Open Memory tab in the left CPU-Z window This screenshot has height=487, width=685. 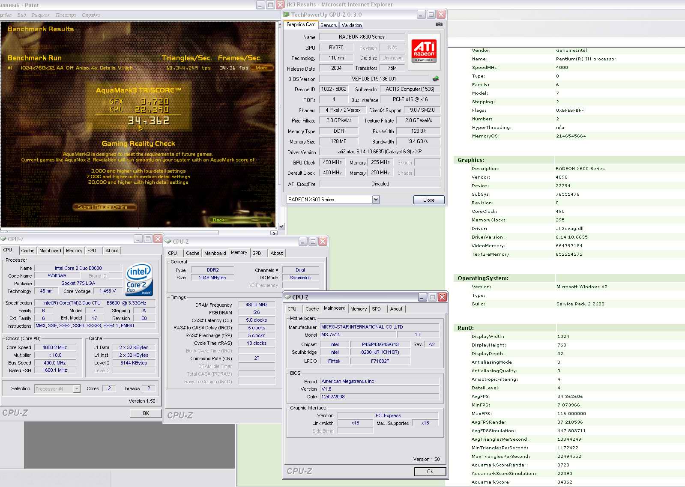(x=74, y=251)
